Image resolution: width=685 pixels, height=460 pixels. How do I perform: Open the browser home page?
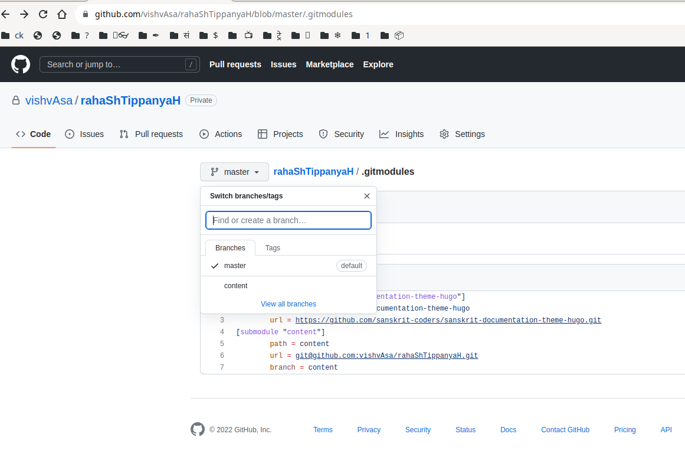[x=62, y=14]
